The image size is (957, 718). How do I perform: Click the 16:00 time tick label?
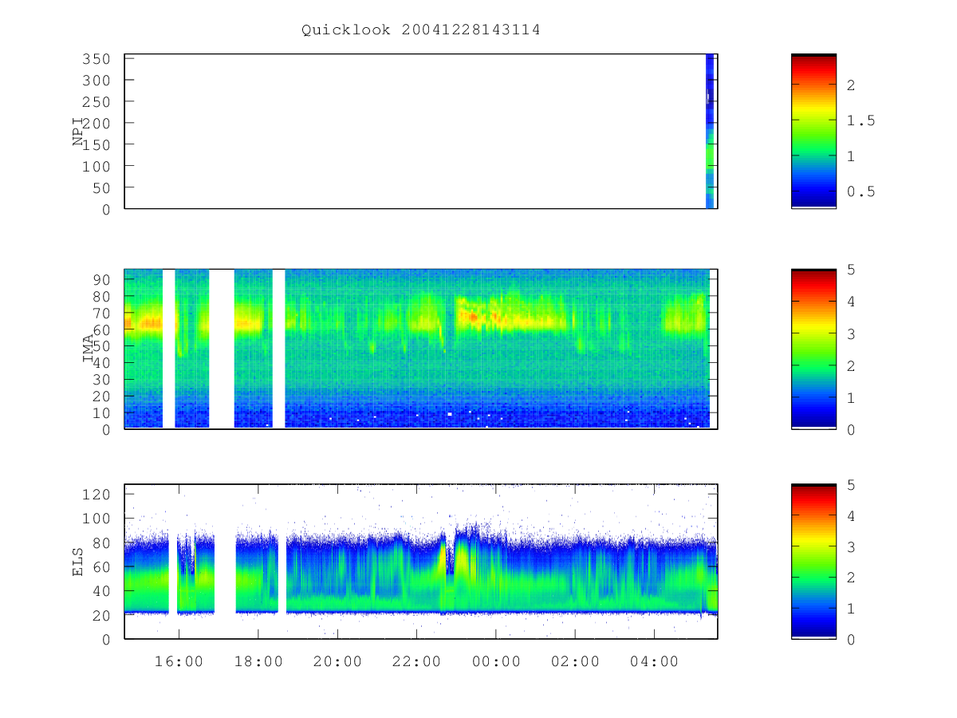point(179,661)
